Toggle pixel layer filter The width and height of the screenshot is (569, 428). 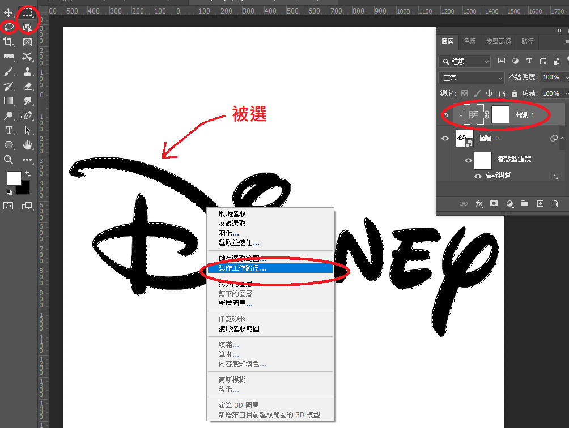(x=501, y=61)
